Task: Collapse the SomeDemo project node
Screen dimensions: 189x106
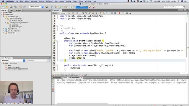Action: pyautogui.click(x=1, y=14)
